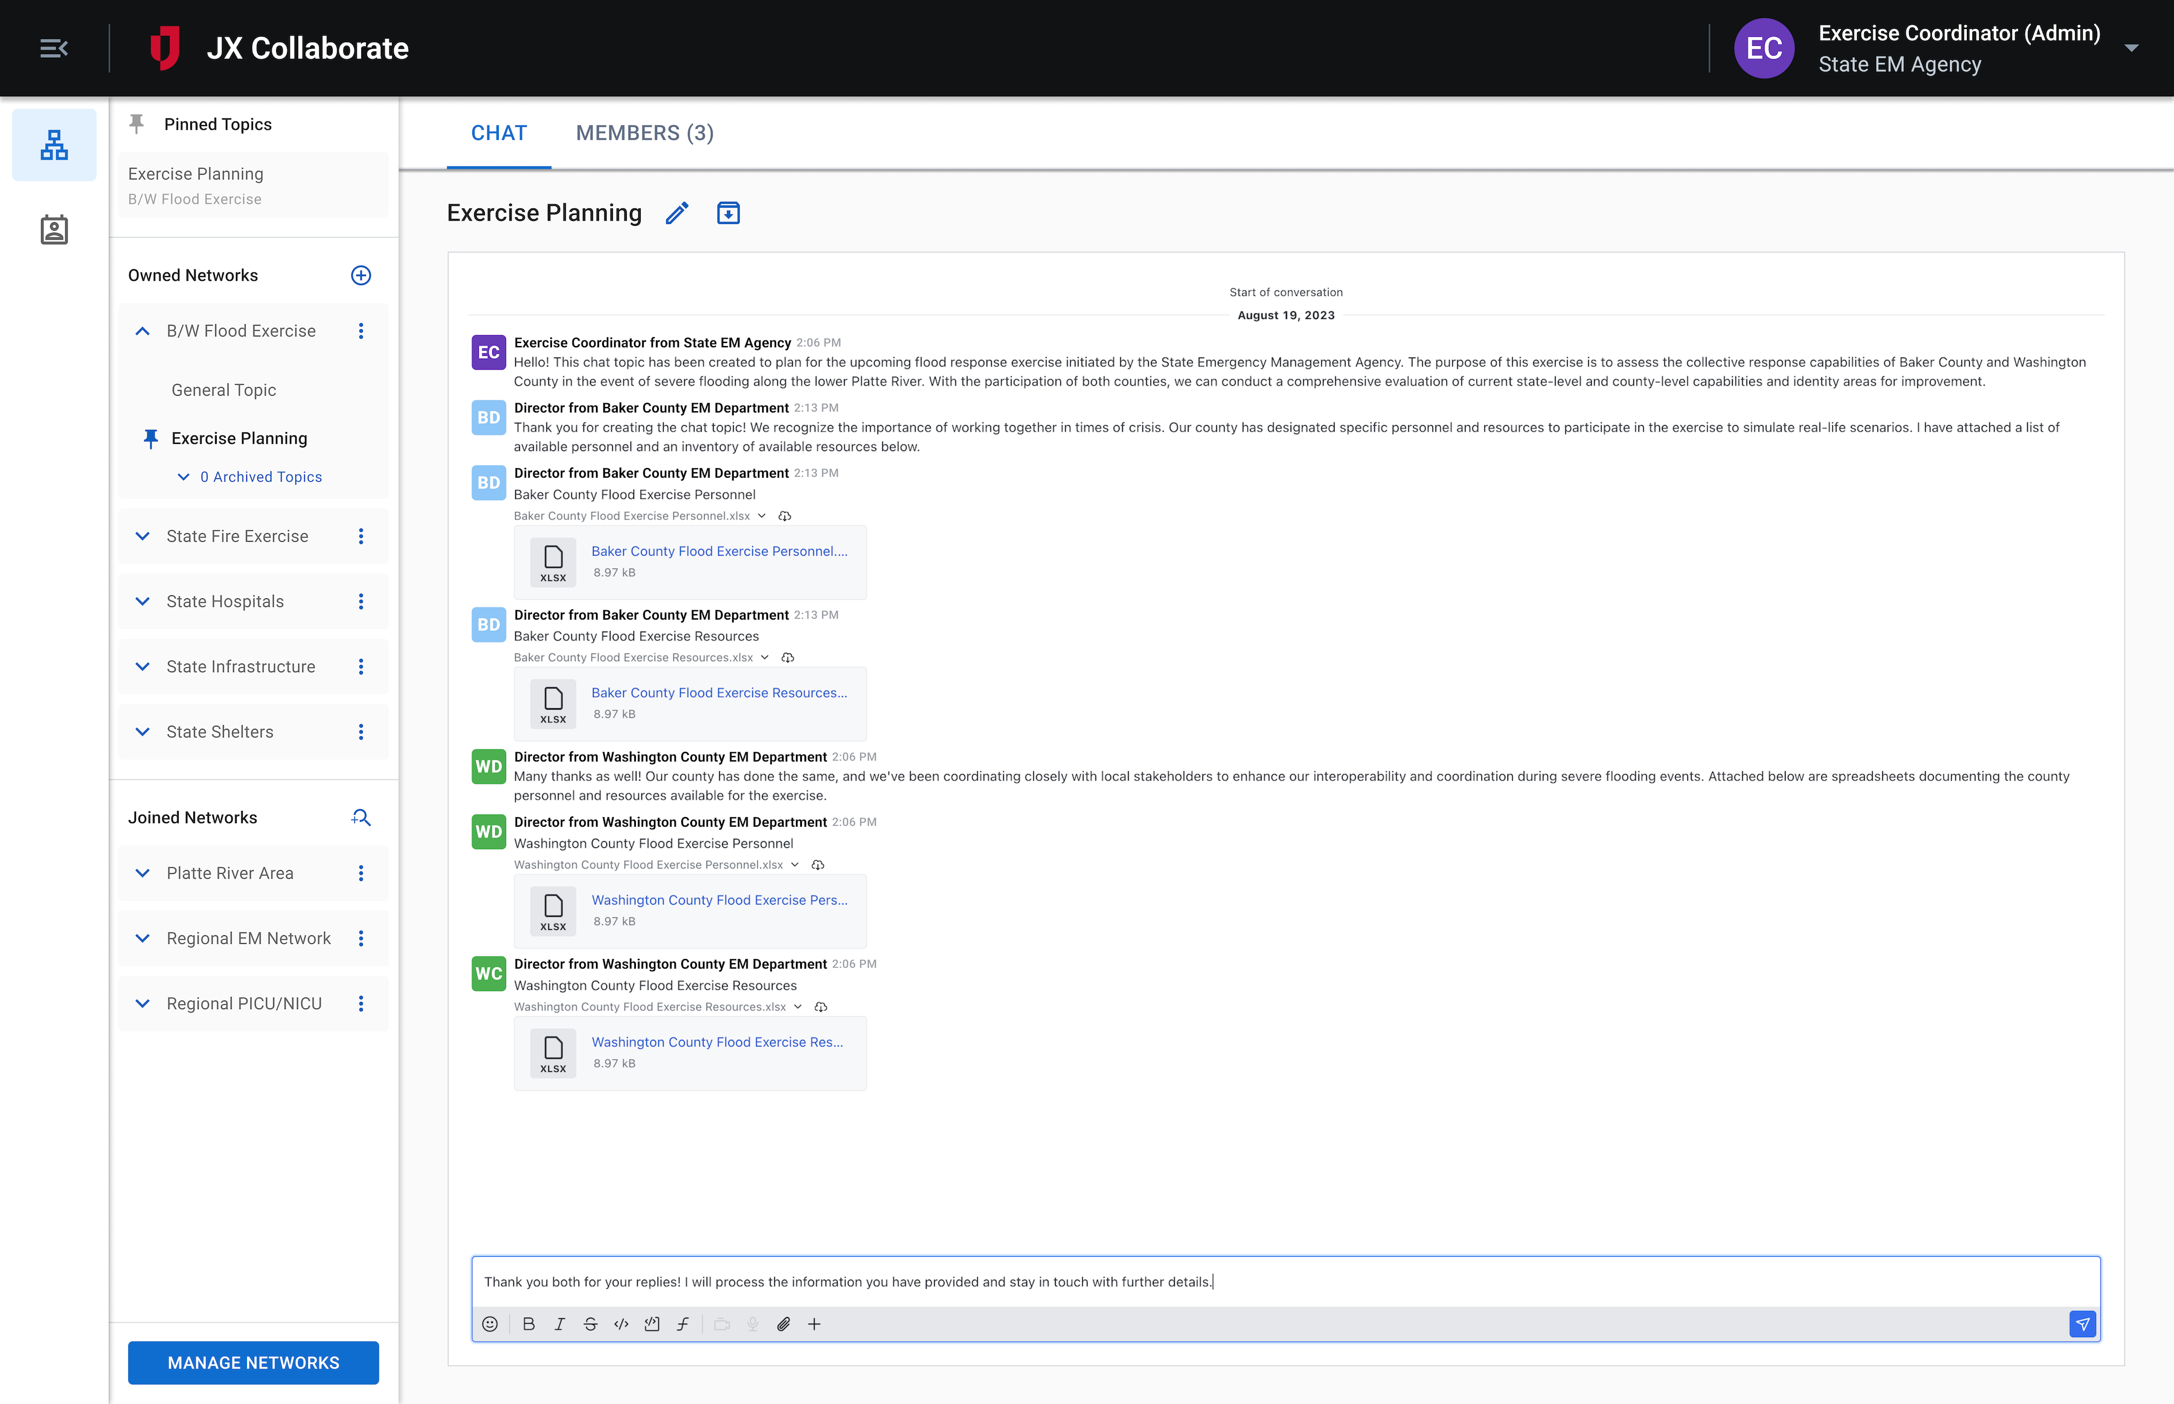Toggle strikethrough formatting in message toolbar
Screen dimensions: 2174x1404
(x=591, y=1324)
